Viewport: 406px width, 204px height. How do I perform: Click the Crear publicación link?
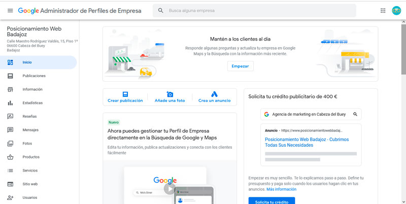[125, 100]
